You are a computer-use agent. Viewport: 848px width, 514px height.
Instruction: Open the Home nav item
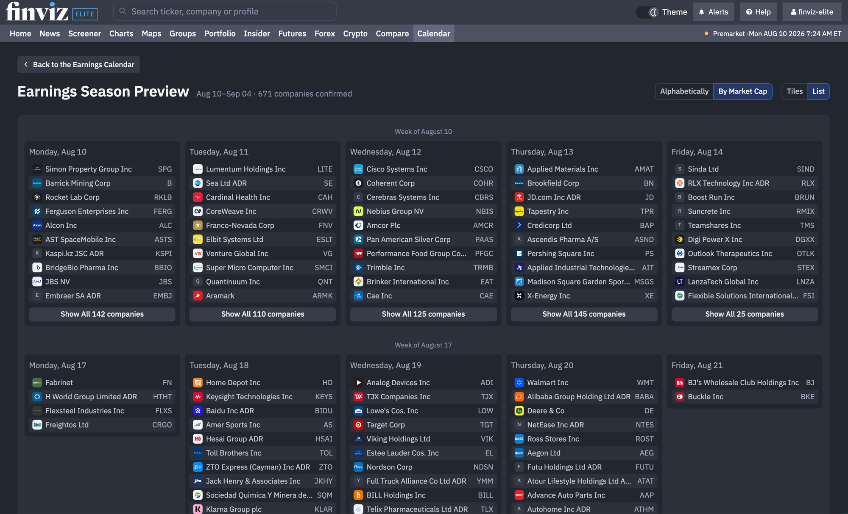coord(20,33)
